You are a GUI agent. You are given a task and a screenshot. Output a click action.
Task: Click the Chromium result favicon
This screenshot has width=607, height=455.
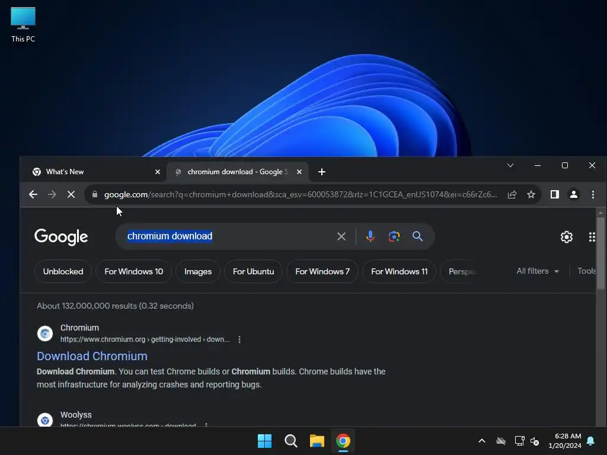click(x=45, y=333)
